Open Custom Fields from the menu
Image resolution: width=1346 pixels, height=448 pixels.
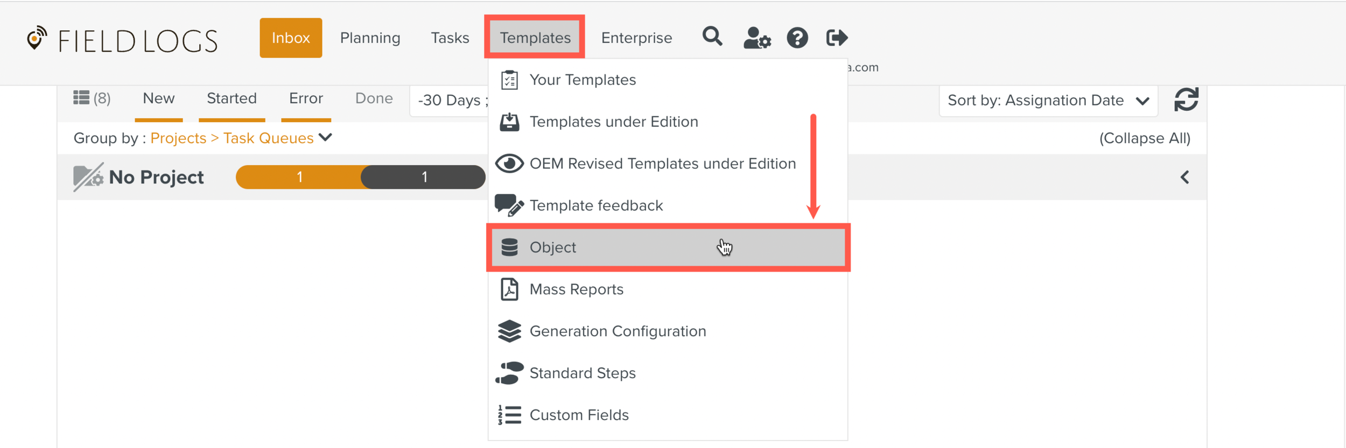(579, 415)
